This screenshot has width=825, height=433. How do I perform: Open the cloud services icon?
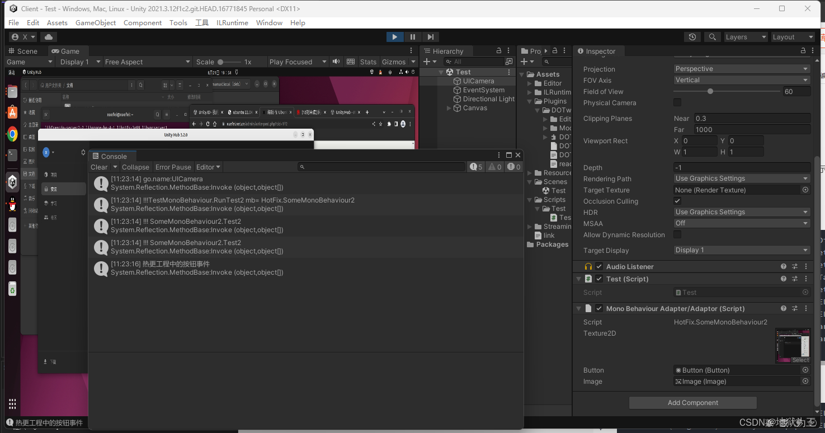(x=49, y=37)
